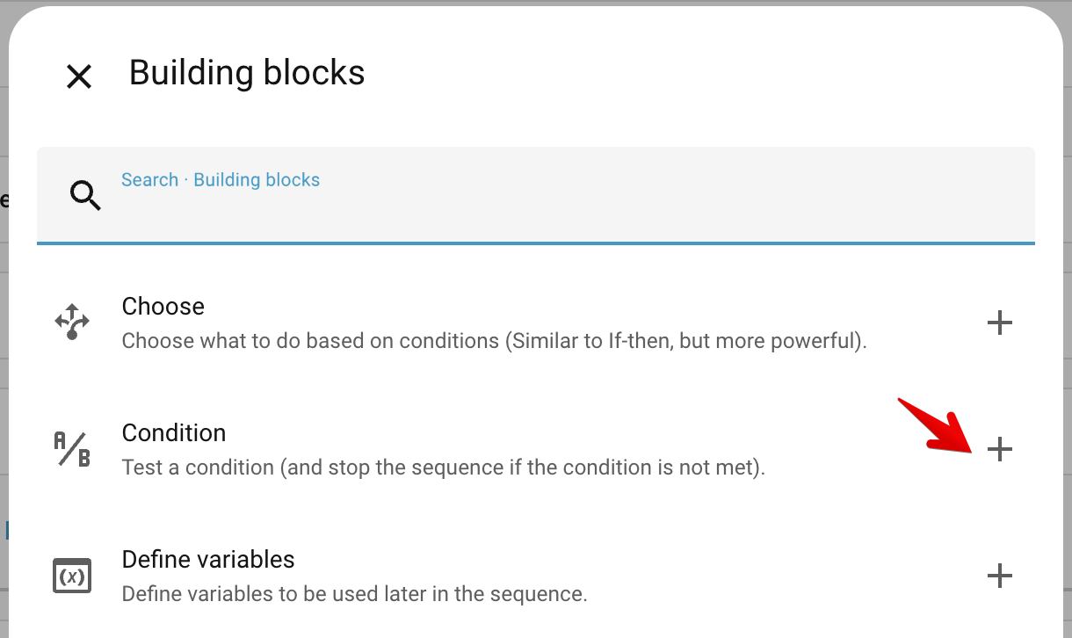Image resolution: width=1072 pixels, height=638 pixels.
Task: Select the Define variables block title
Action: (x=208, y=559)
